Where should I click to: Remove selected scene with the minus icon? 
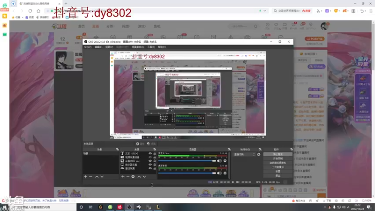click(x=90, y=177)
